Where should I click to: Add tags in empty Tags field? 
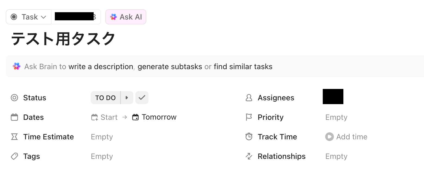click(102, 156)
